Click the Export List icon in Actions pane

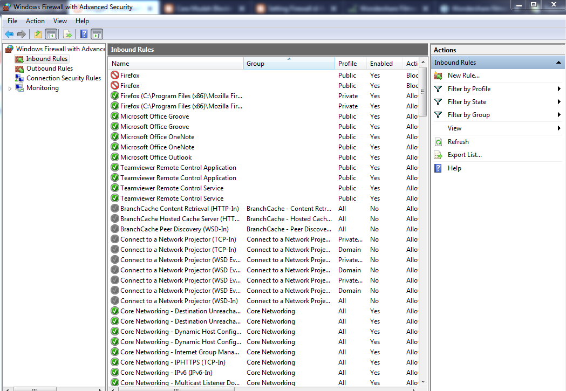[438, 155]
